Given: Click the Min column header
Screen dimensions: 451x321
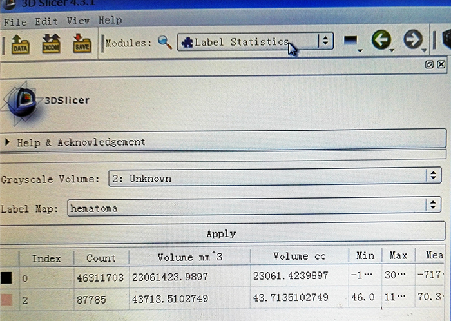Looking at the screenshot, I should coord(365,255).
